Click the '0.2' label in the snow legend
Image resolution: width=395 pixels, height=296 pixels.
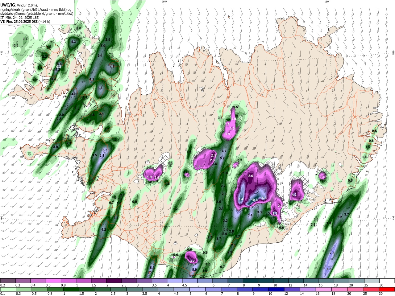tap(2, 285)
